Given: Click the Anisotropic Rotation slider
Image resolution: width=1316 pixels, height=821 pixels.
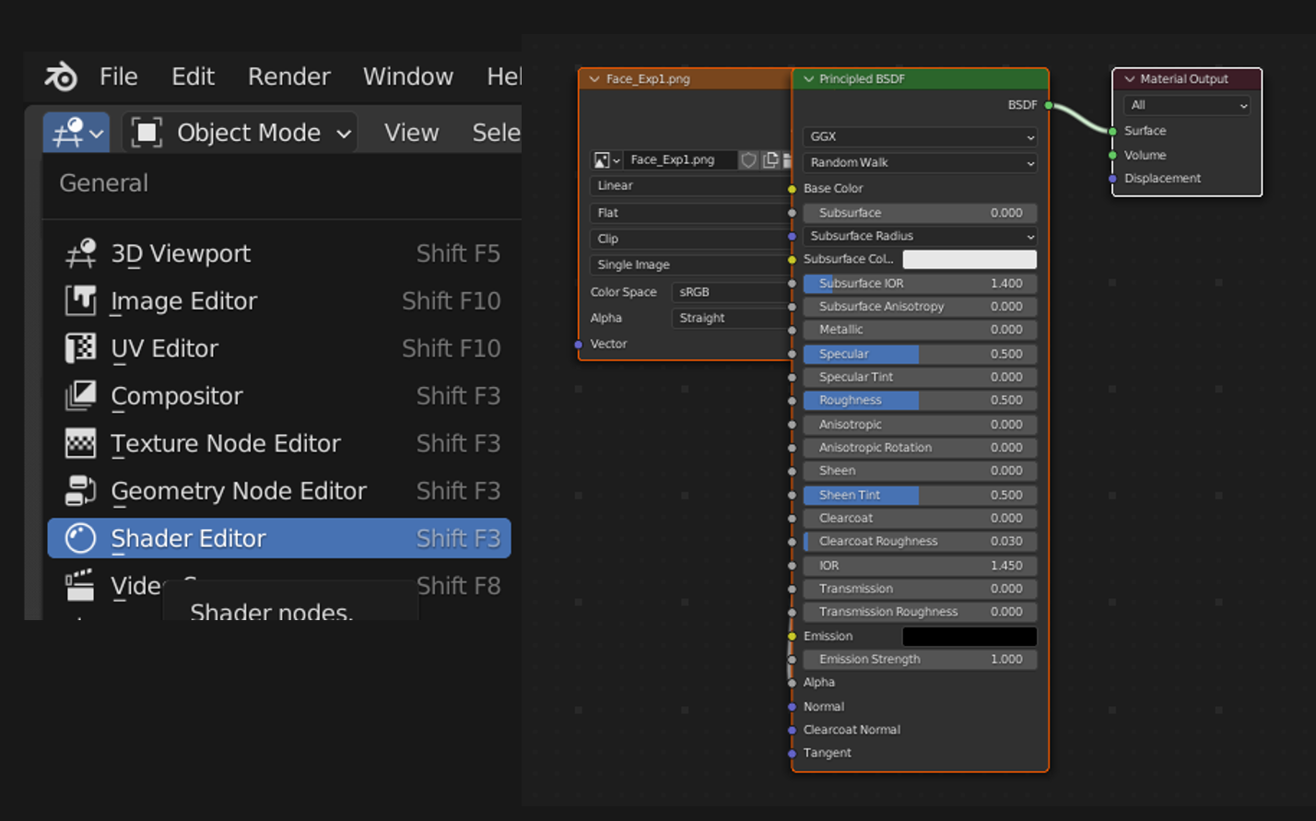Looking at the screenshot, I should (920, 448).
